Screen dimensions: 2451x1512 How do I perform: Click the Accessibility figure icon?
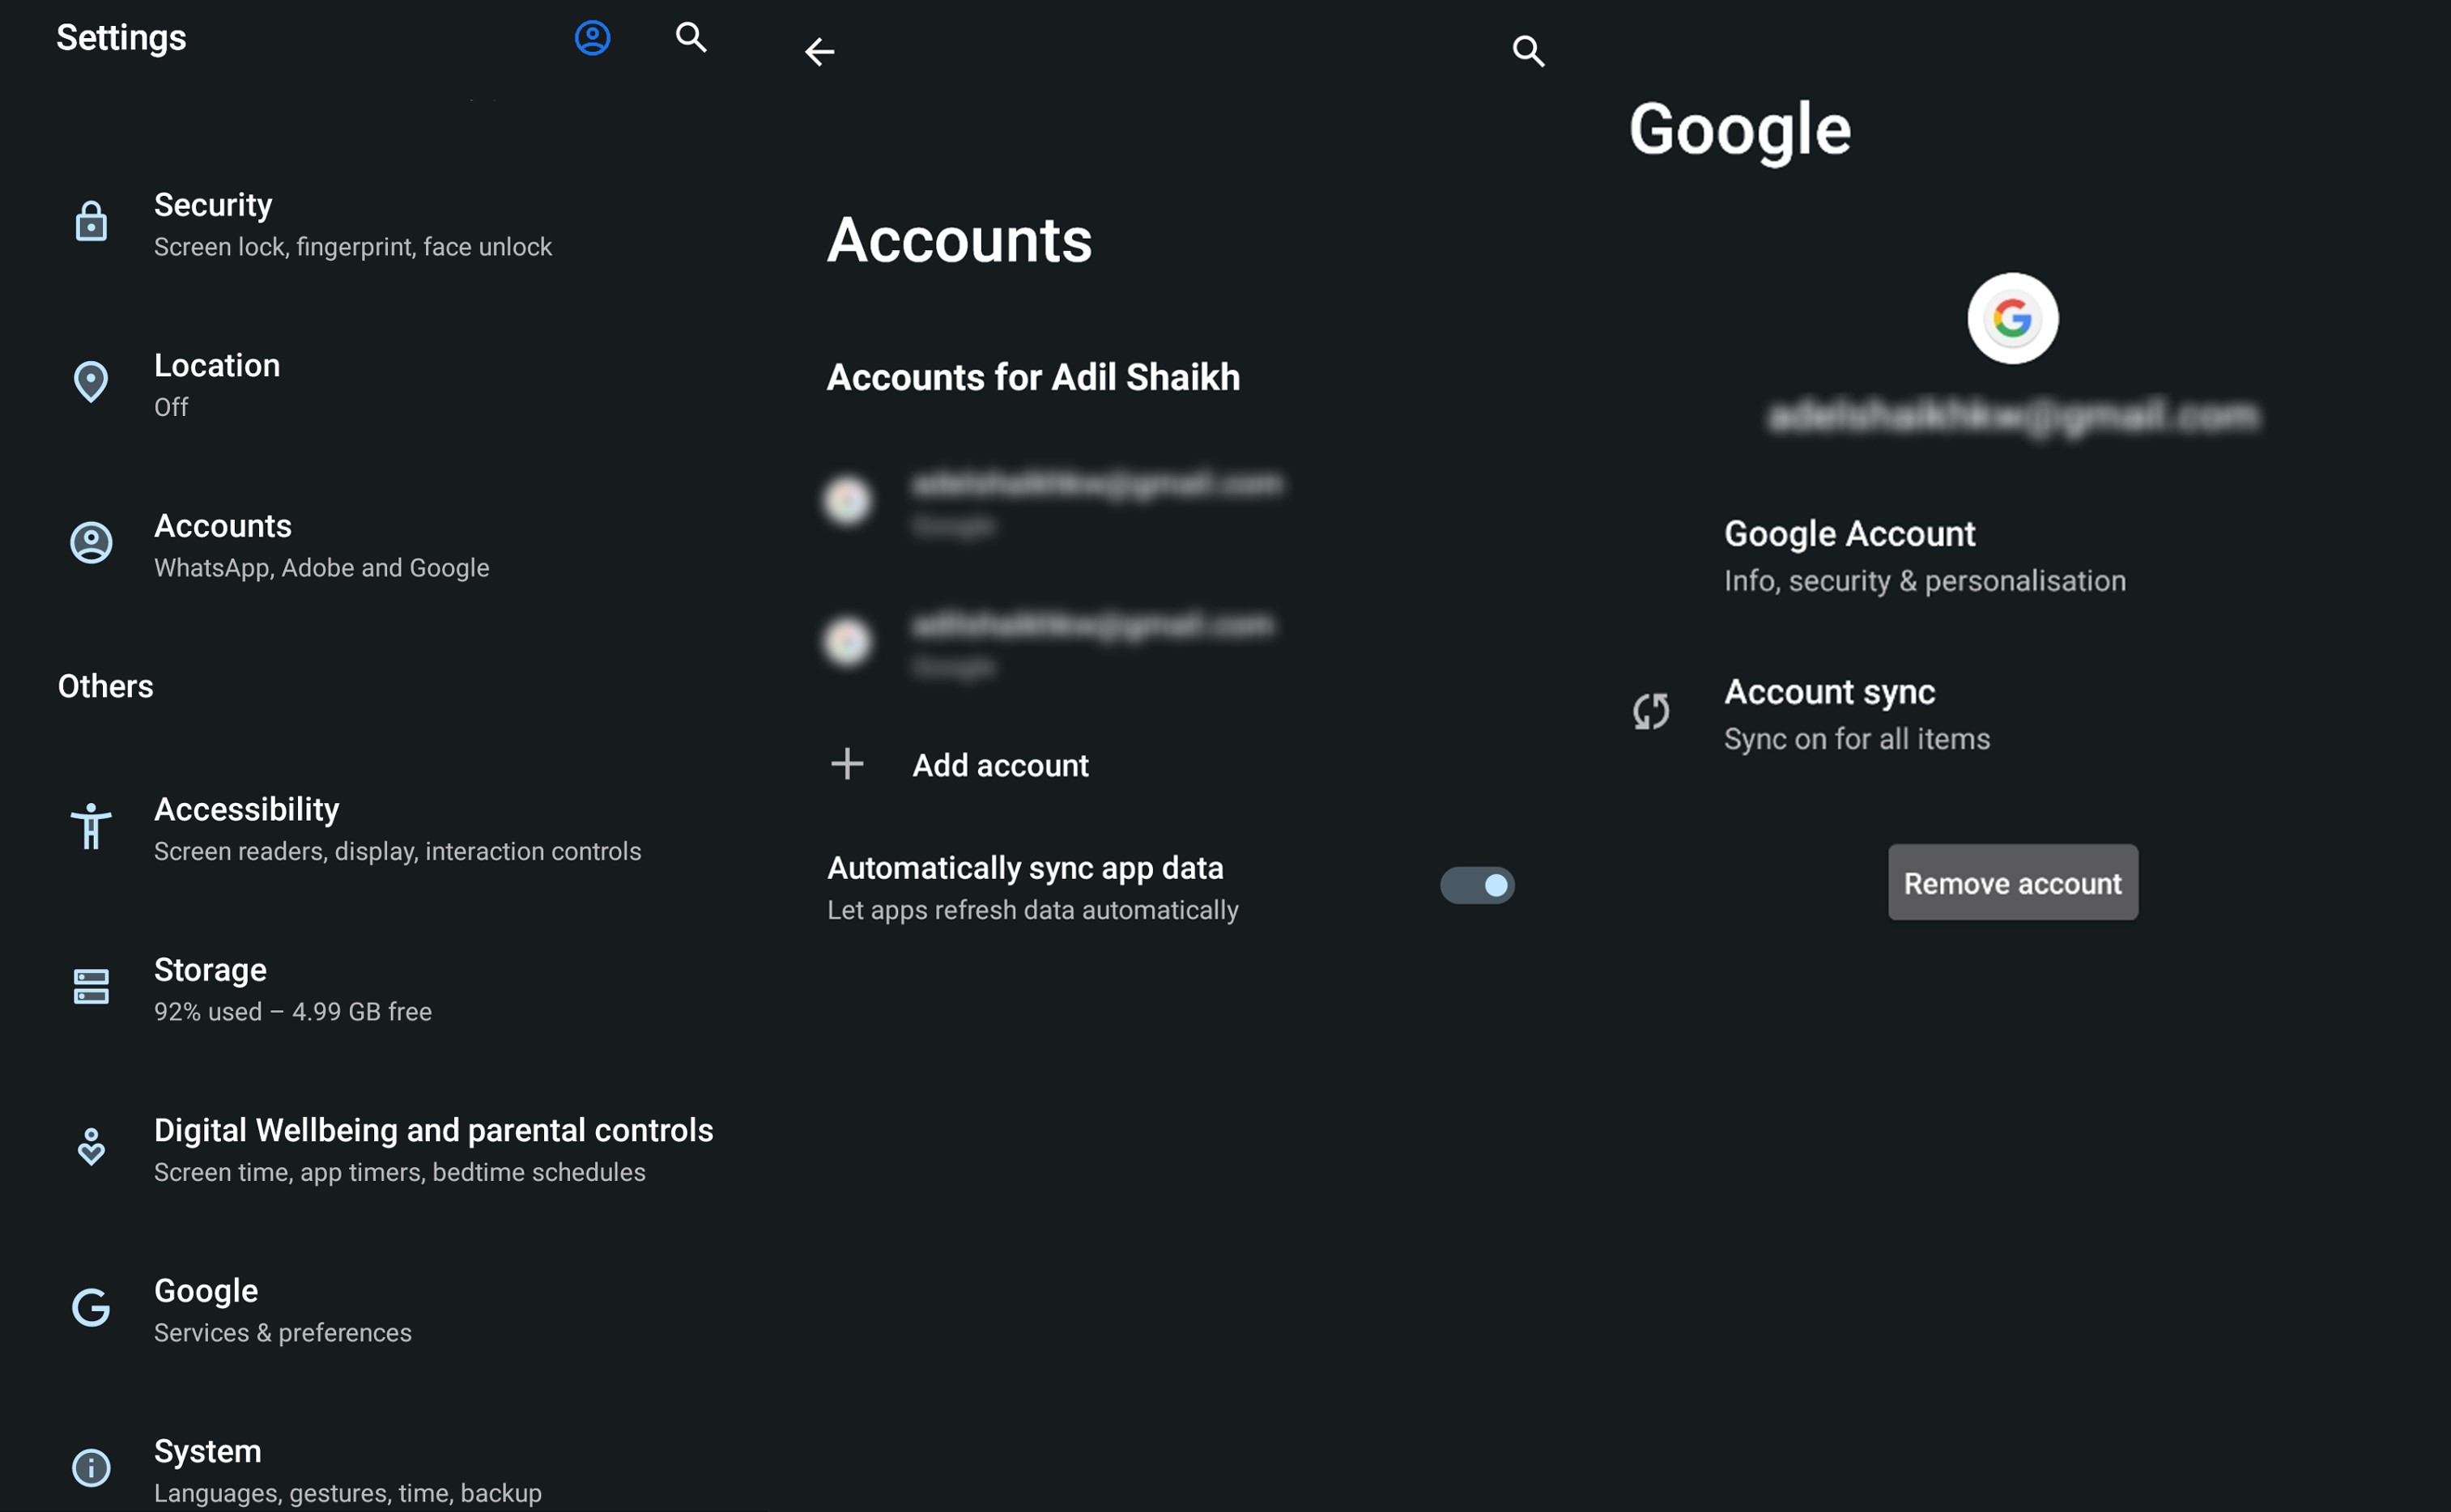(91, 826)
